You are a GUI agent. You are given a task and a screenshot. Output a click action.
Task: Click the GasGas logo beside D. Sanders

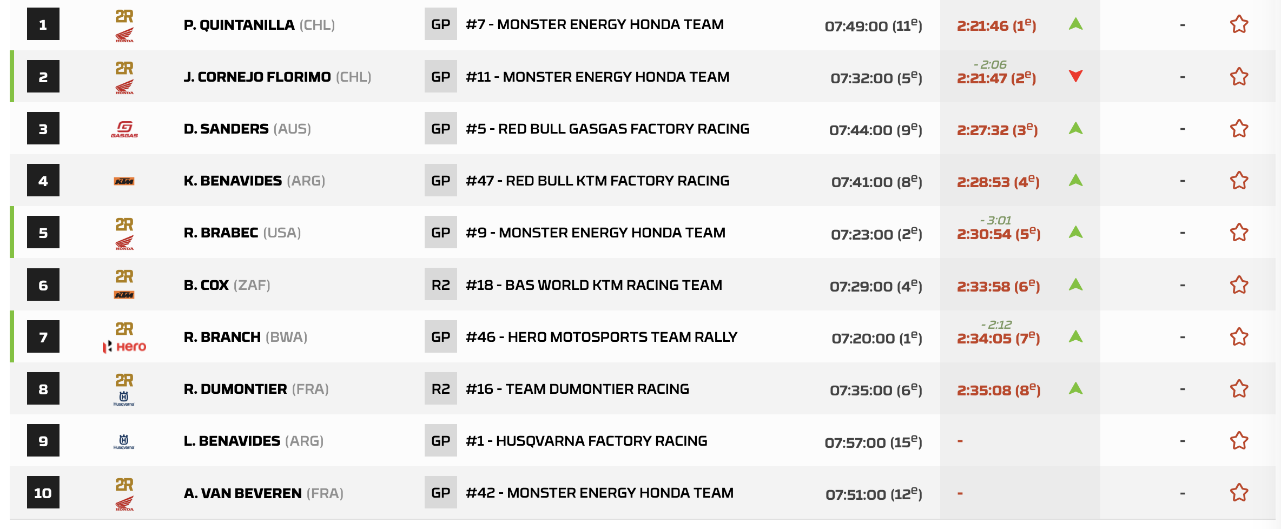[x=124, y=129]
